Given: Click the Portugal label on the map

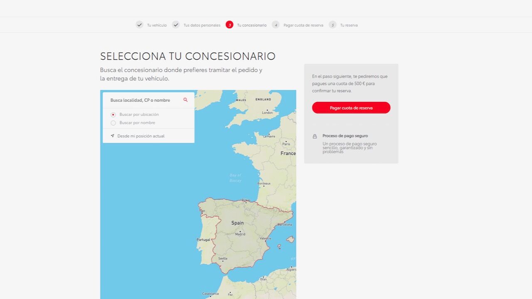Looking at the screenshot, I should (203, 240).
